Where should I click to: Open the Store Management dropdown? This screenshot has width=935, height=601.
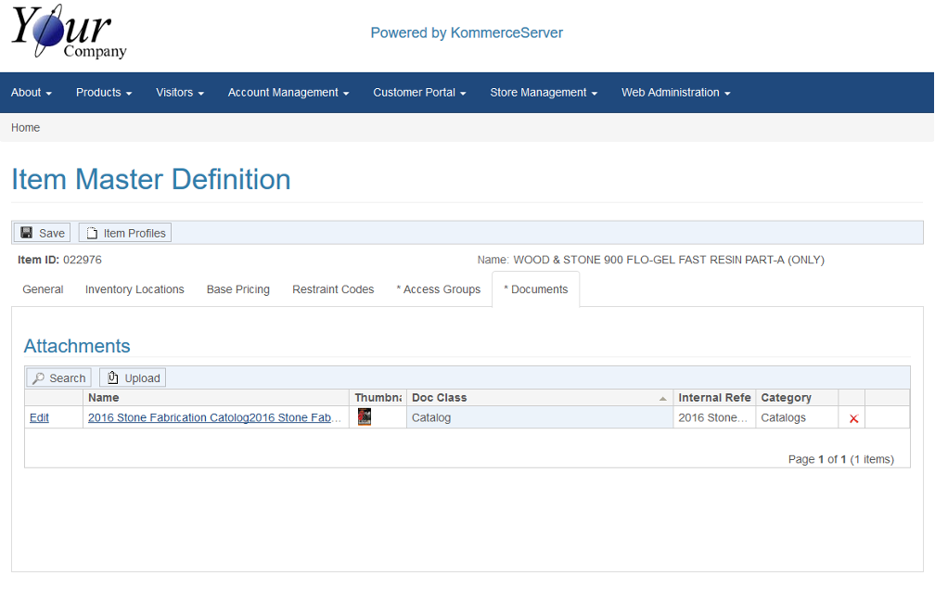click(544, 93)
